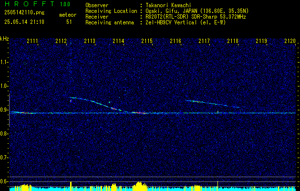Click the 2114 time marker
Screen dimensions: 300x191
click(x=118, y=41)
